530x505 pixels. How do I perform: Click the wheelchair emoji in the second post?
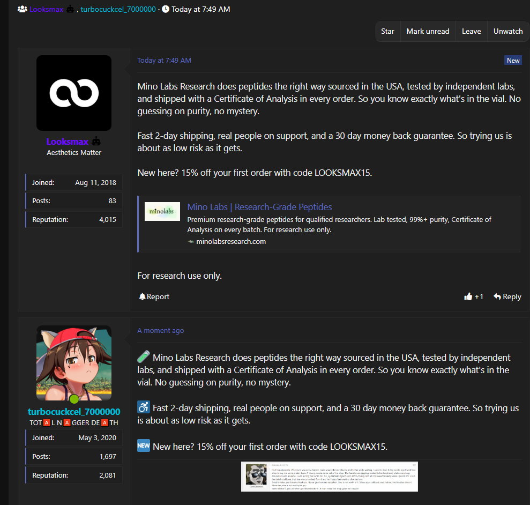[143, 407]
